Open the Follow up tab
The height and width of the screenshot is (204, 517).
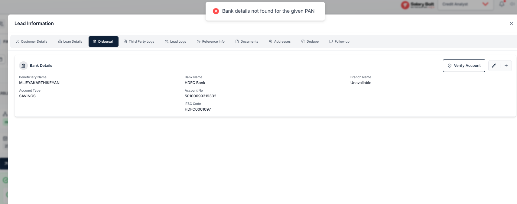340,41
